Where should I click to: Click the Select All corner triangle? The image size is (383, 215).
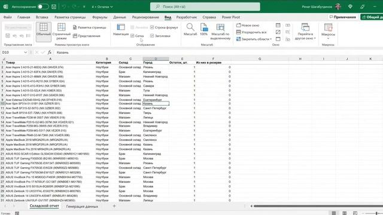3,59
